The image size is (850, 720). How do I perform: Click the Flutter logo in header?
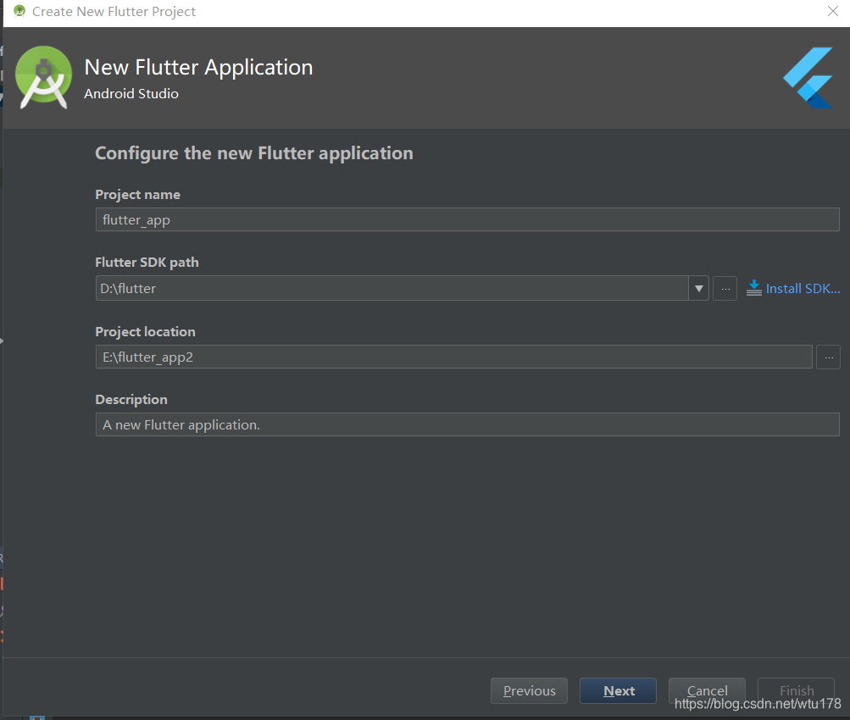808,77
